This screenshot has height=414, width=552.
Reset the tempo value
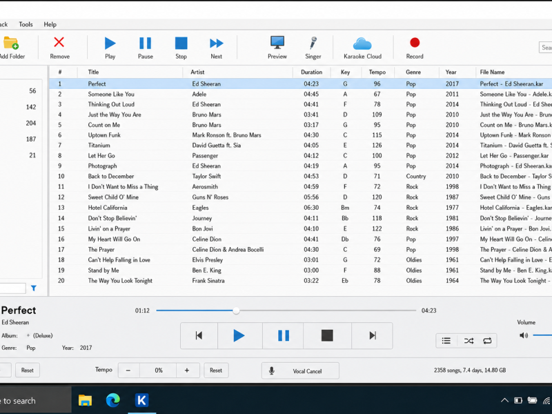tap(216, 371)
